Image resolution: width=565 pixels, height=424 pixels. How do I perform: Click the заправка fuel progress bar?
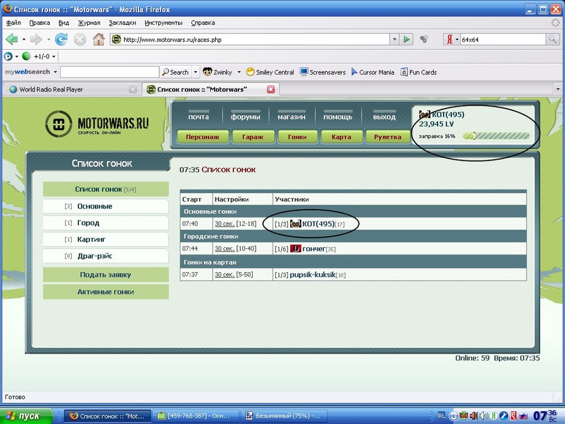coord(496,136)
